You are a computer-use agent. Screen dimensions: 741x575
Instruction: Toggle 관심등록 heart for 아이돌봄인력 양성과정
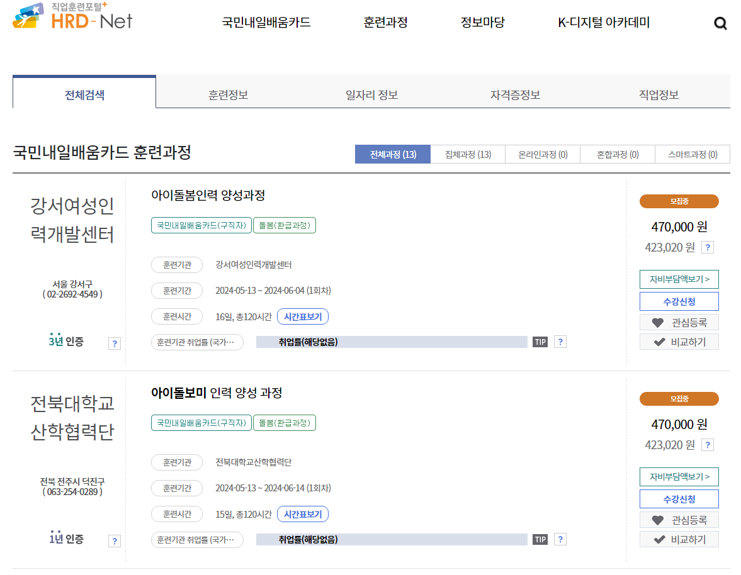tap(679, 323)
